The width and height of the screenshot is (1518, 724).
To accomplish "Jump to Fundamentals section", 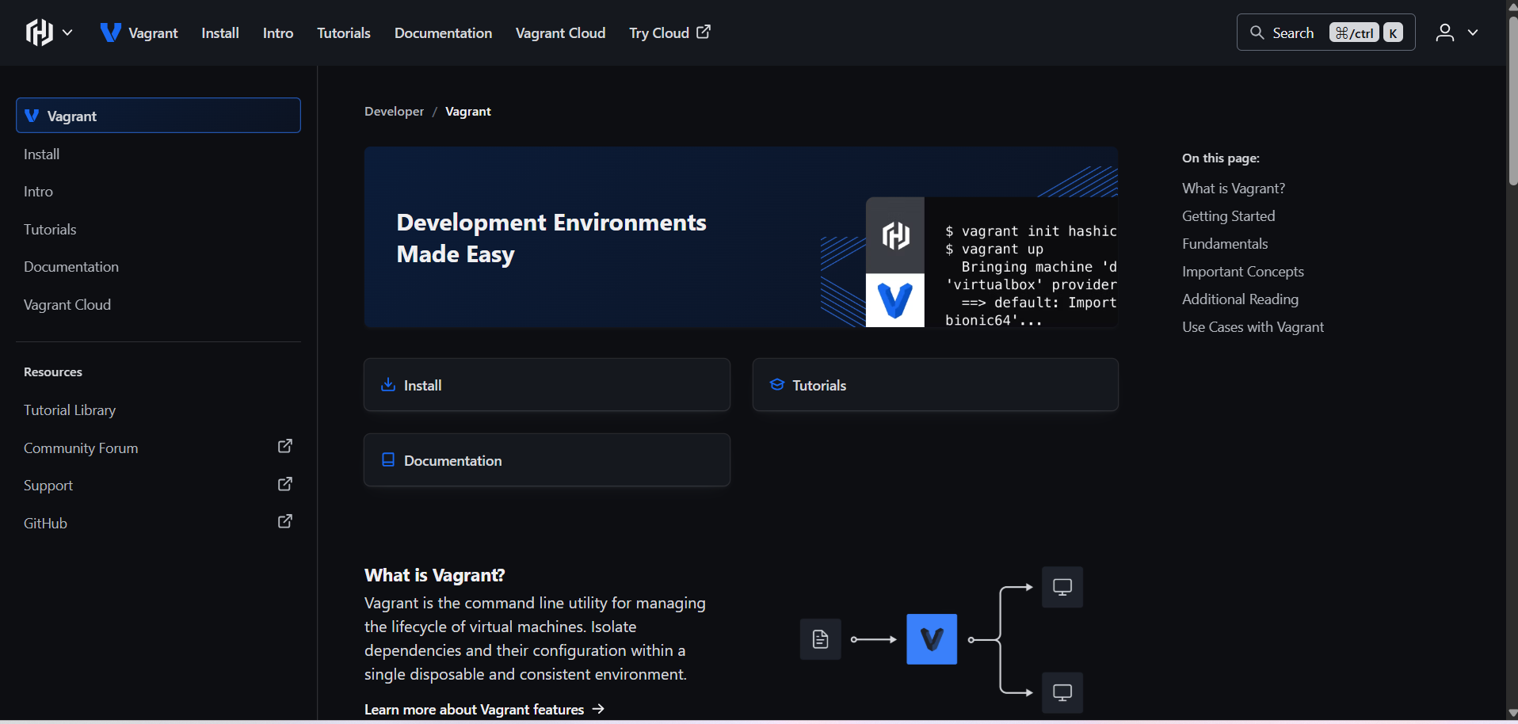I will pyautogui.click(x=1225, y=244).
